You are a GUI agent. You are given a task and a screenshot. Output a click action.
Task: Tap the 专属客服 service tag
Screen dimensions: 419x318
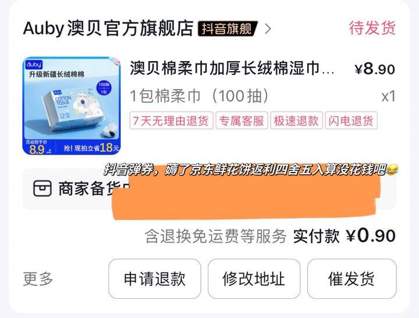click(x=242, y=121)
